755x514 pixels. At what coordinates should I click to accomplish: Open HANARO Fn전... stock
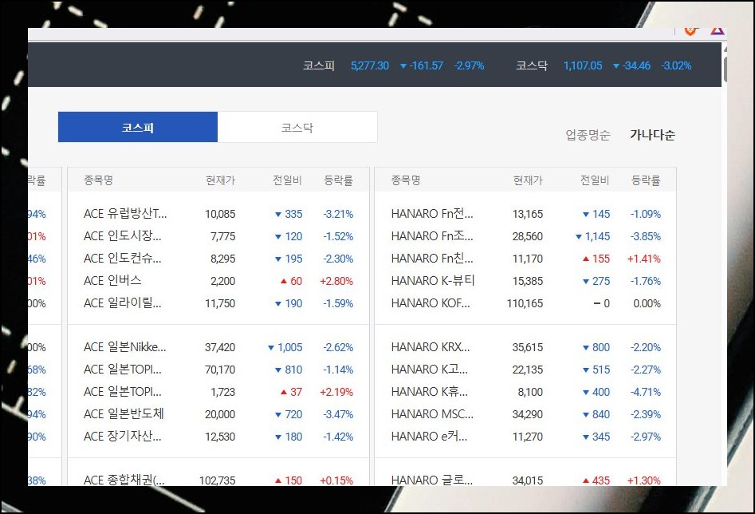(x=432, y=214)
